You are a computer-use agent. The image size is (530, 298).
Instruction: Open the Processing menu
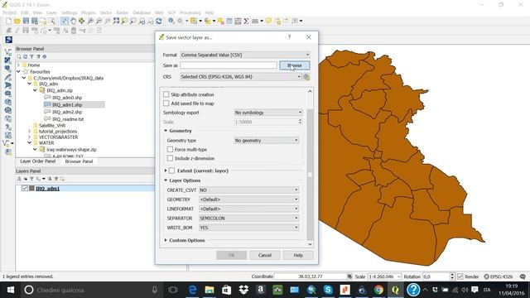(190, 12)
